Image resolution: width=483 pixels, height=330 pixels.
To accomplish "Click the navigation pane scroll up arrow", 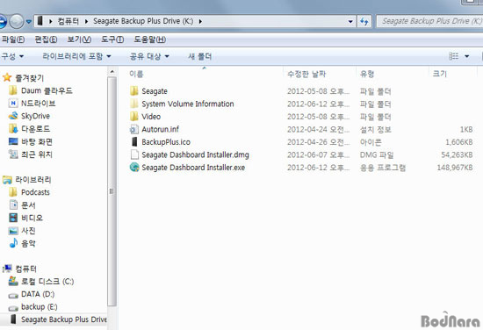I will click(112, 72).
